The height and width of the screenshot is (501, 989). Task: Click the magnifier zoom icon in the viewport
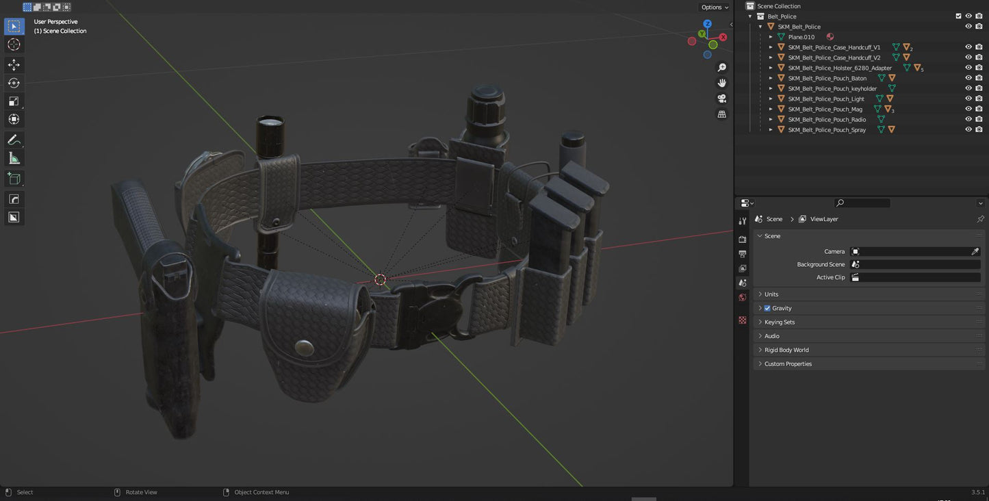coord(722,67)
